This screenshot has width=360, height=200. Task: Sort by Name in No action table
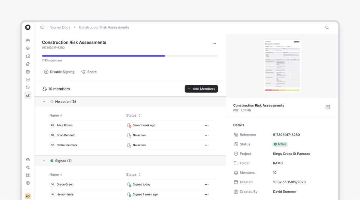point(56,115)
